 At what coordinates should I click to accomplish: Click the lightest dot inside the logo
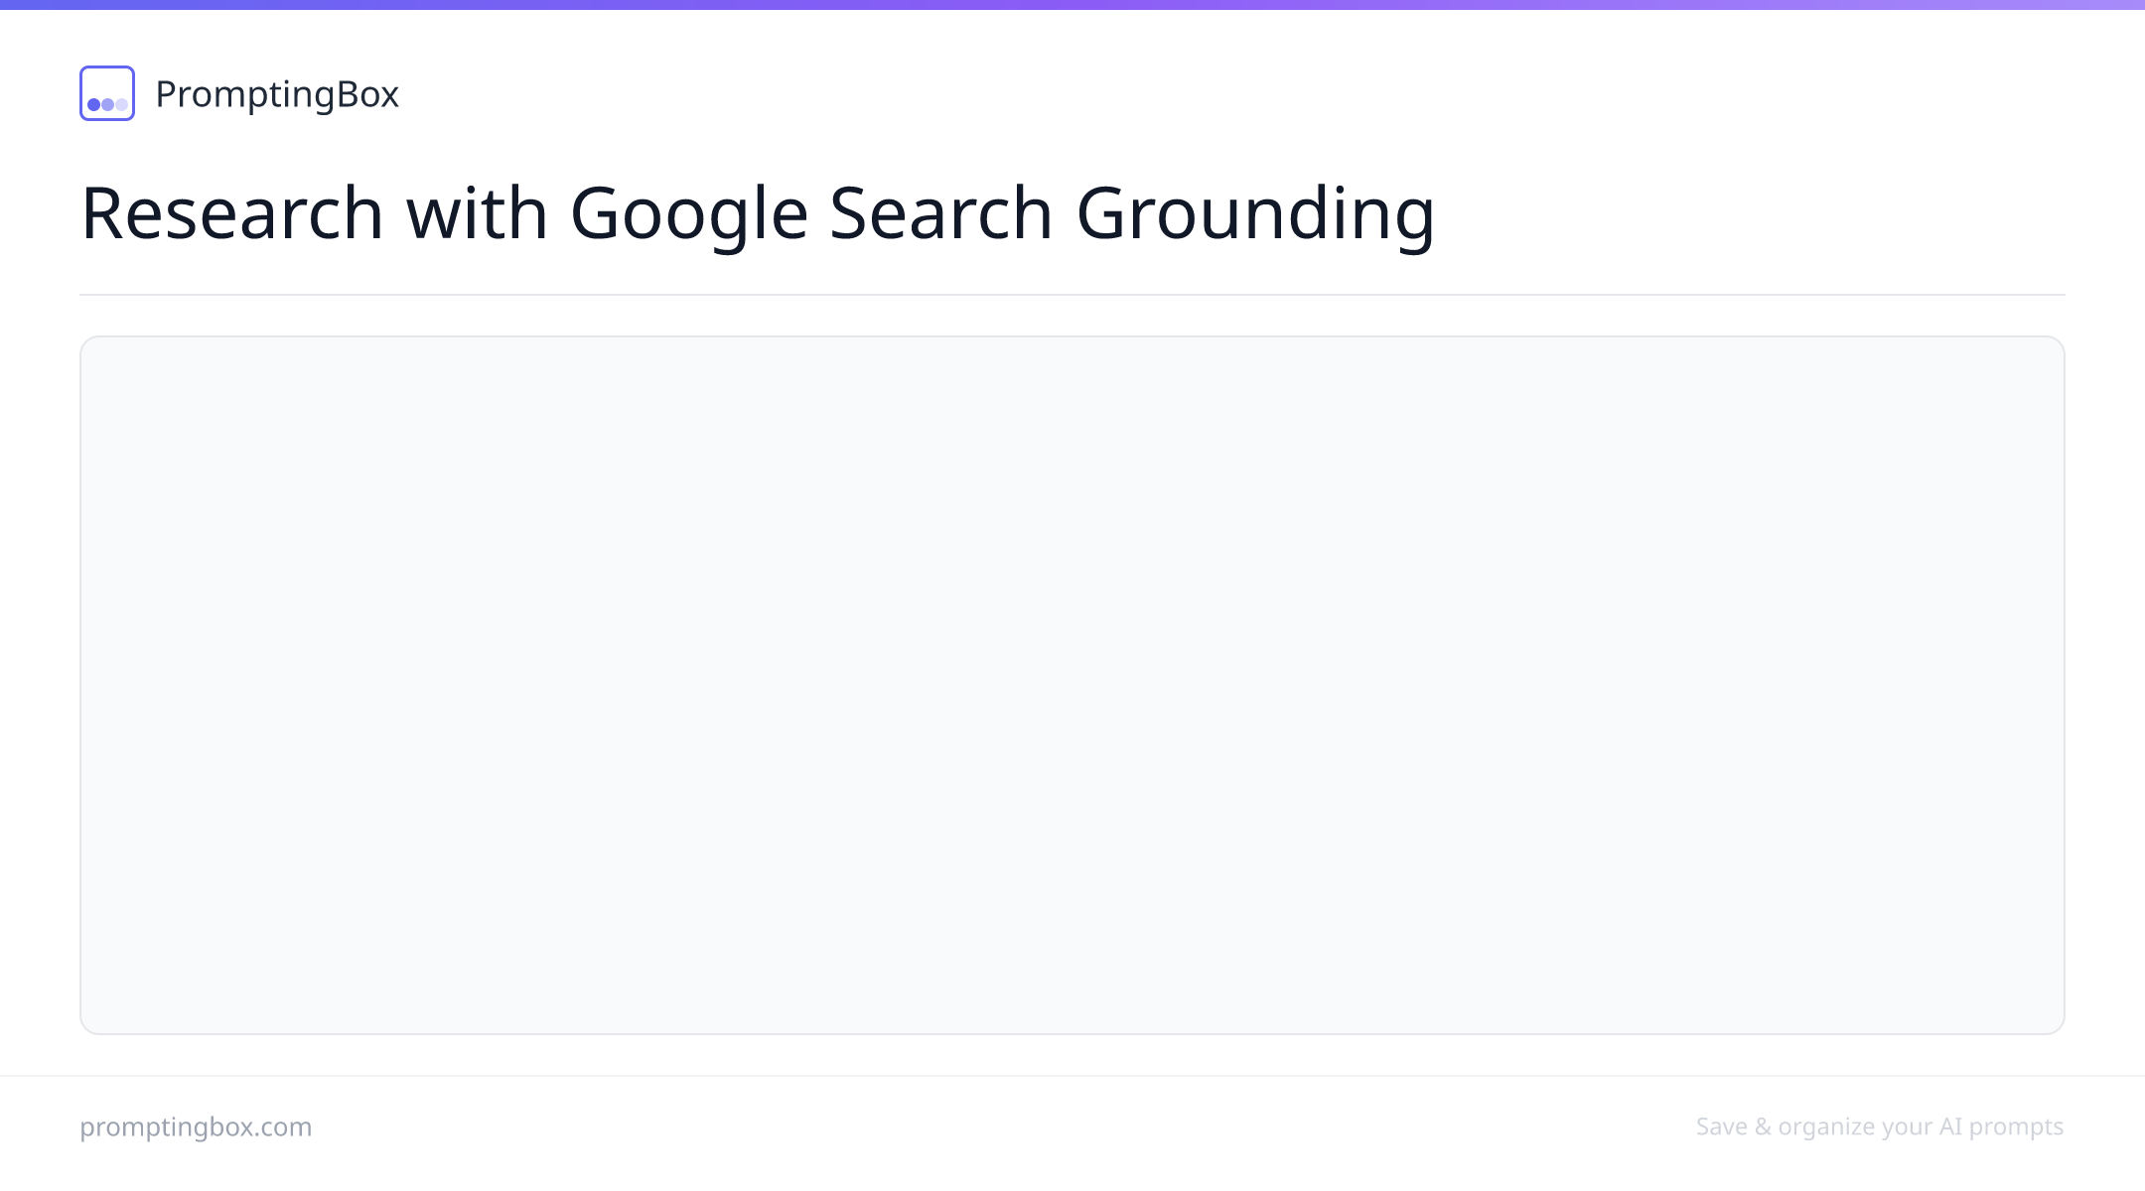(121, 104)
